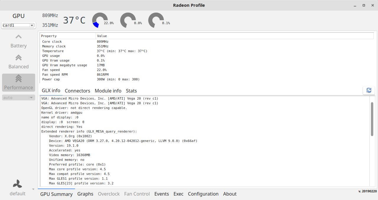The height and width of the screenshot is (200, 378).
Task: Click the Fan speed property label
Action: 51,70
